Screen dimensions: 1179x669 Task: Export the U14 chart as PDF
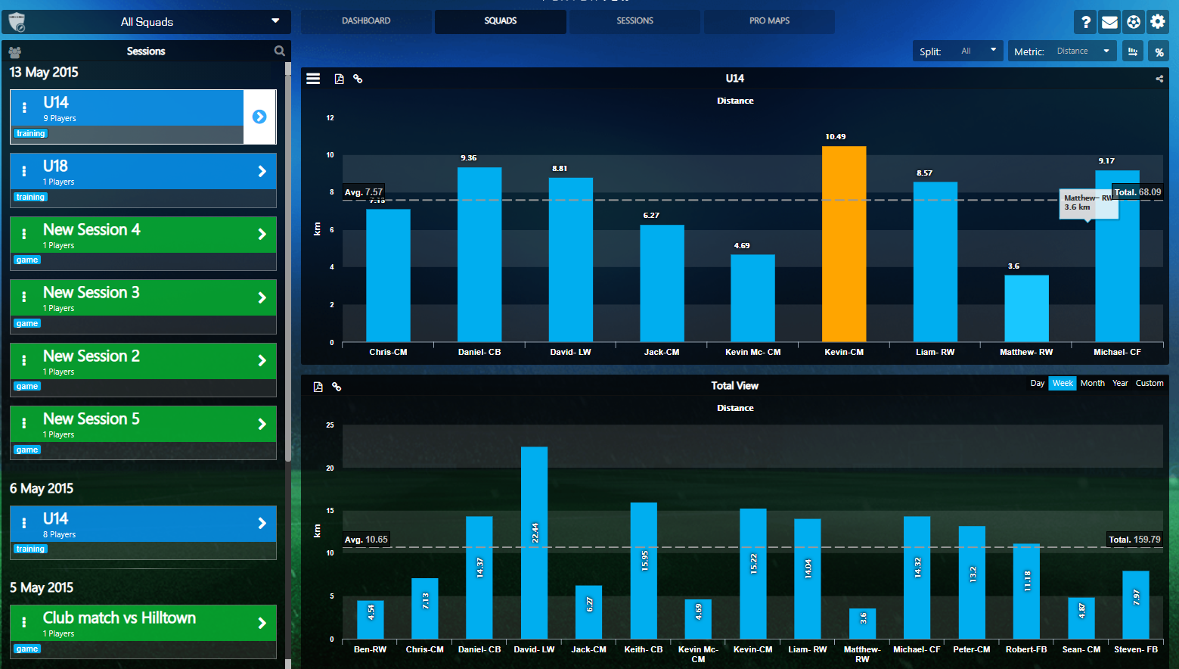click(x=339, y=78)
